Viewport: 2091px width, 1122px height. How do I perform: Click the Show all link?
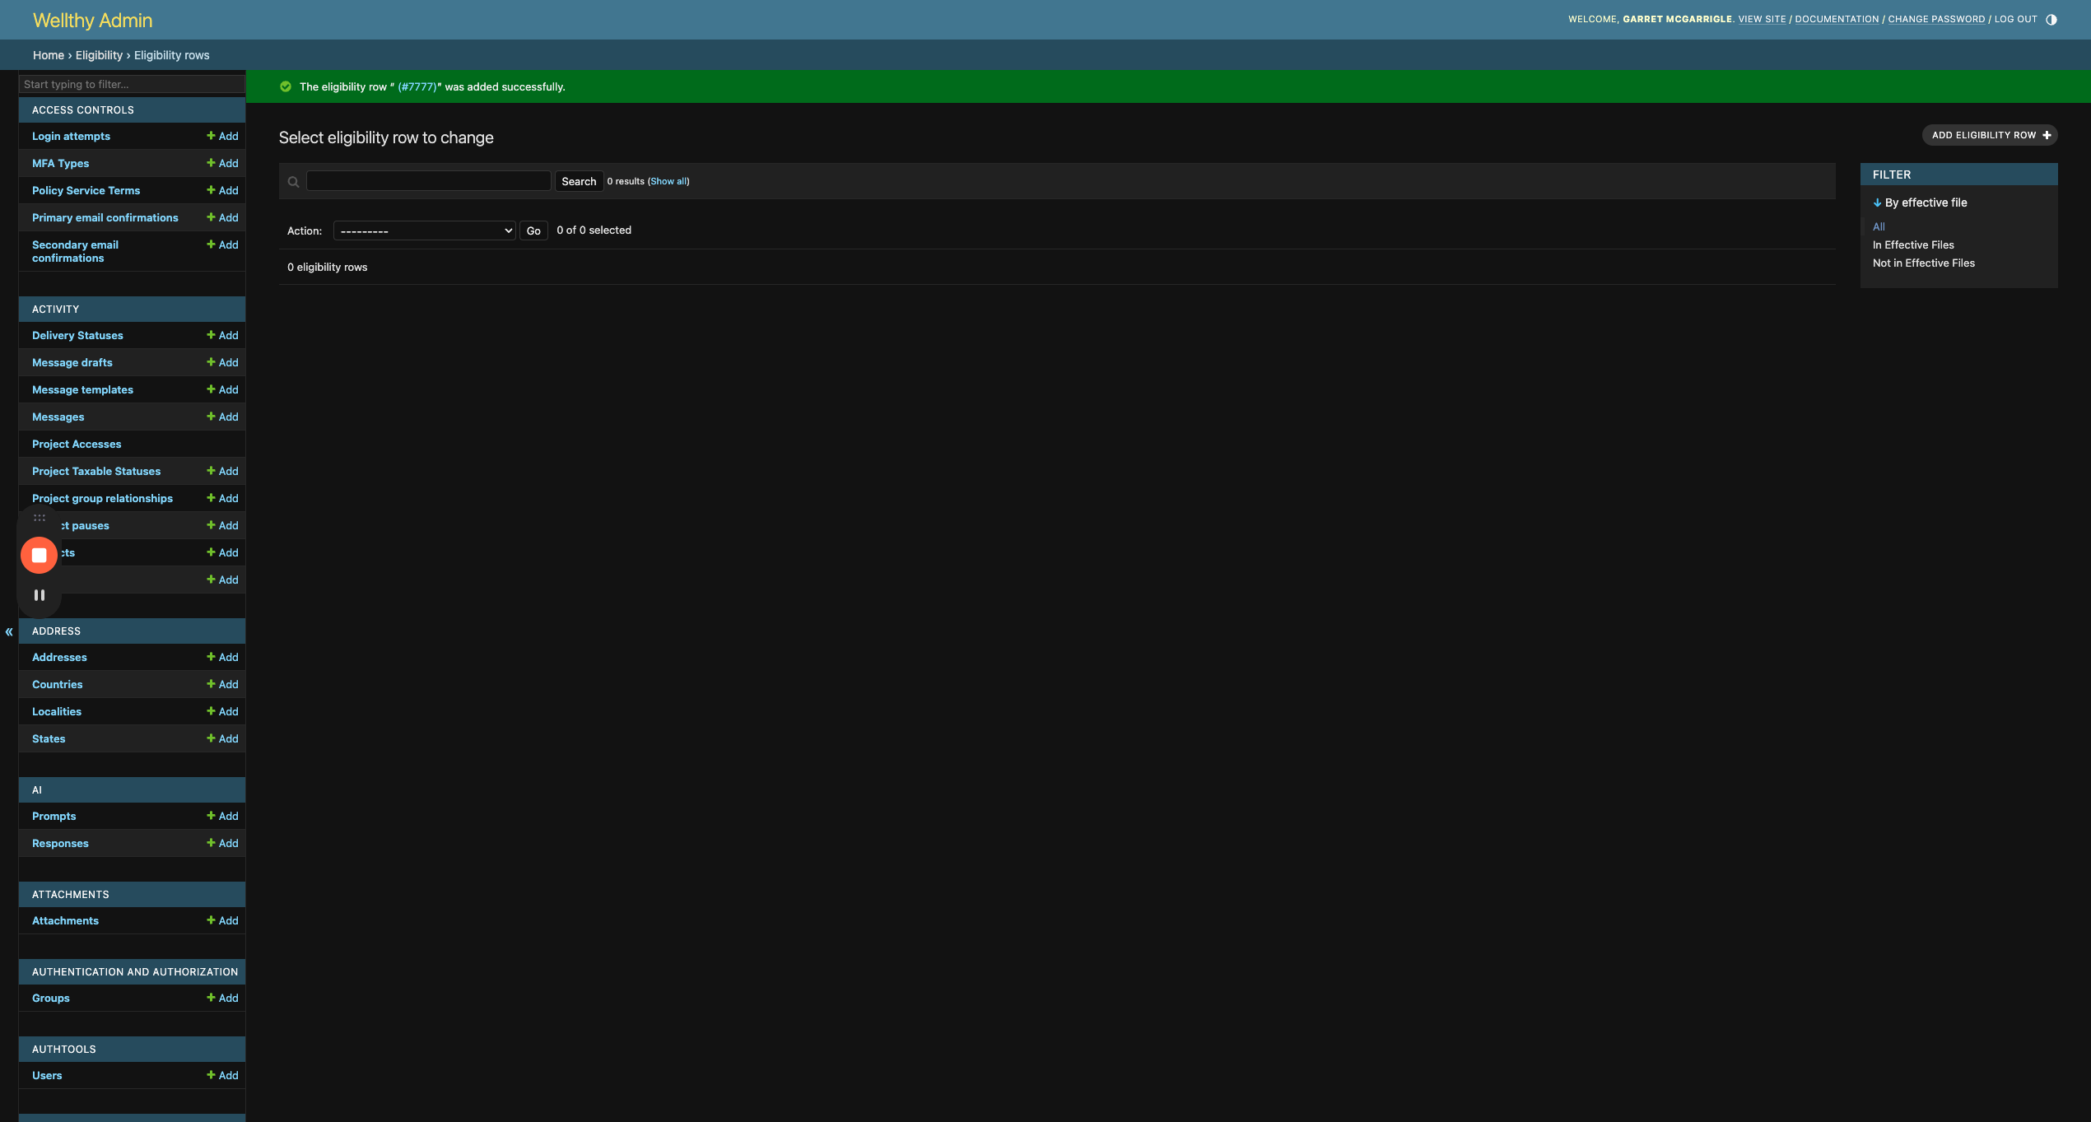pos(669,181)
